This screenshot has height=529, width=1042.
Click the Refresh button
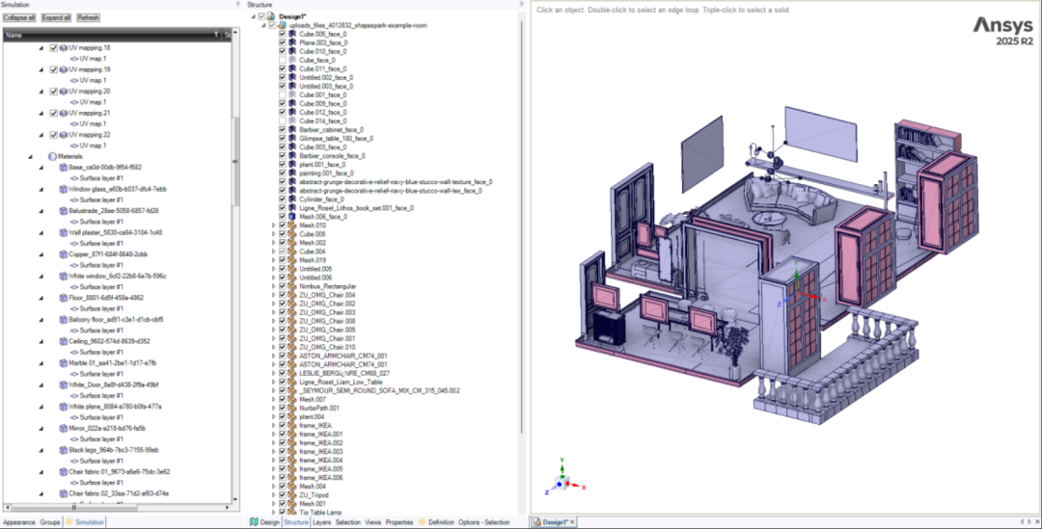[89, 18]
